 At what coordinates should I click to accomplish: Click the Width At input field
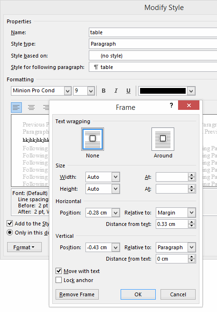pyautogui.click(x=172, y=177)
